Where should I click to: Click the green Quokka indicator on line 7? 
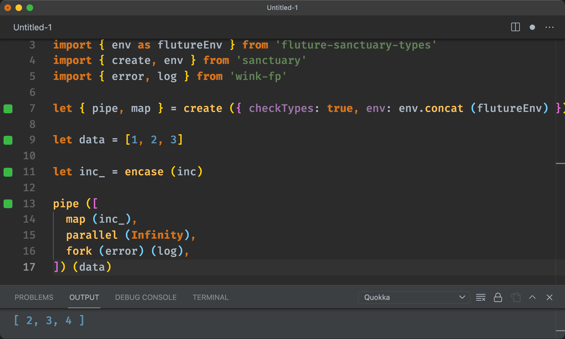8,109
